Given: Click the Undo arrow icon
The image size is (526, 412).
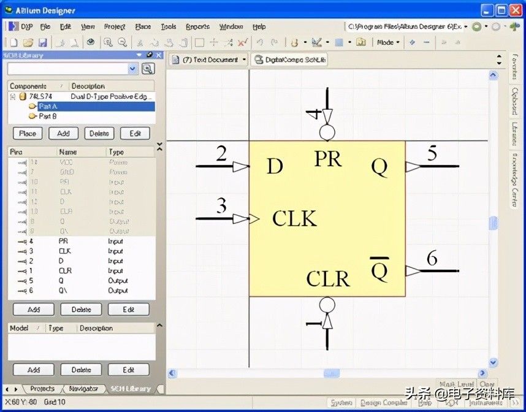Looking at the screenshot, I should [x=260, y=42].
